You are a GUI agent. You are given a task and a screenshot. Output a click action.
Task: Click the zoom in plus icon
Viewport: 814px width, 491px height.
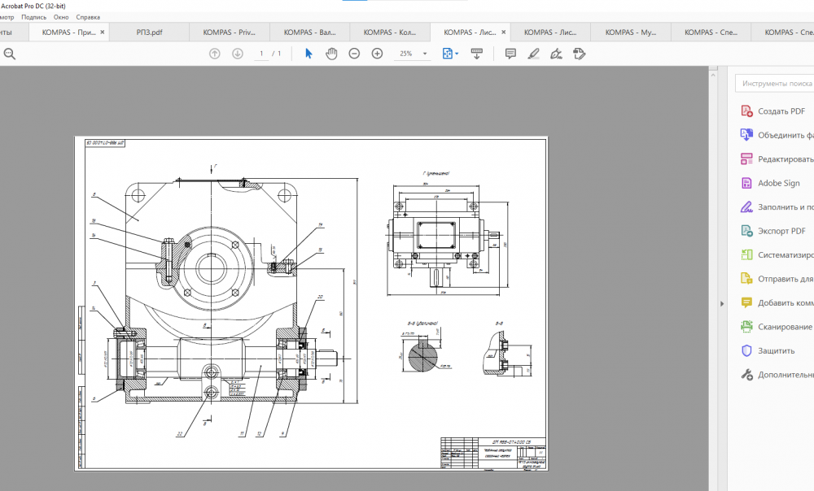click(x=377, y=54)
